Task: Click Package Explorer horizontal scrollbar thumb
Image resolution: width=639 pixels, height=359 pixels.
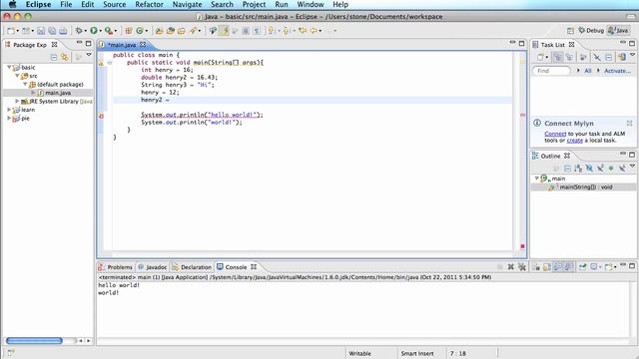Action: (x=34, y=340)
